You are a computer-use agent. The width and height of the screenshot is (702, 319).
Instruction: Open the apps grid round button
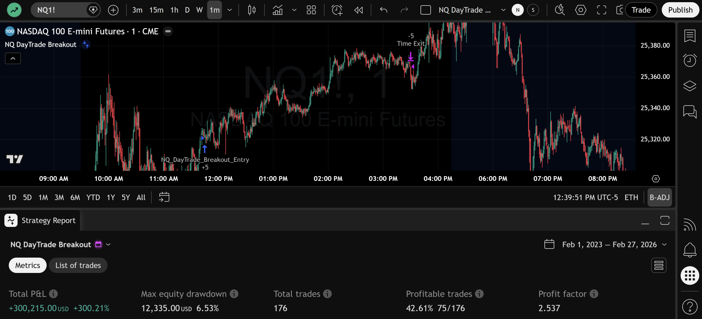click(690, 276)
